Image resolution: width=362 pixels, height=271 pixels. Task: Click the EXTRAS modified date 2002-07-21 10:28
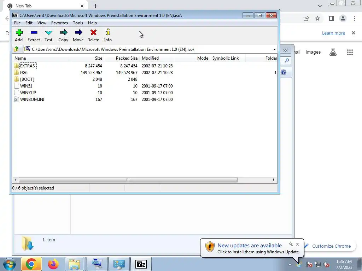click(157, 66)
